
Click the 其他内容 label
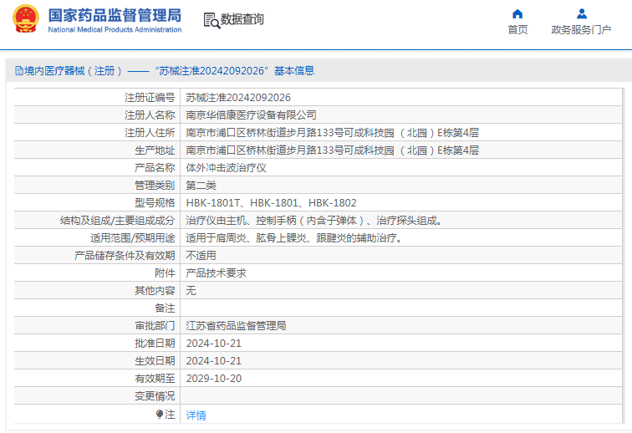point(155,291)
